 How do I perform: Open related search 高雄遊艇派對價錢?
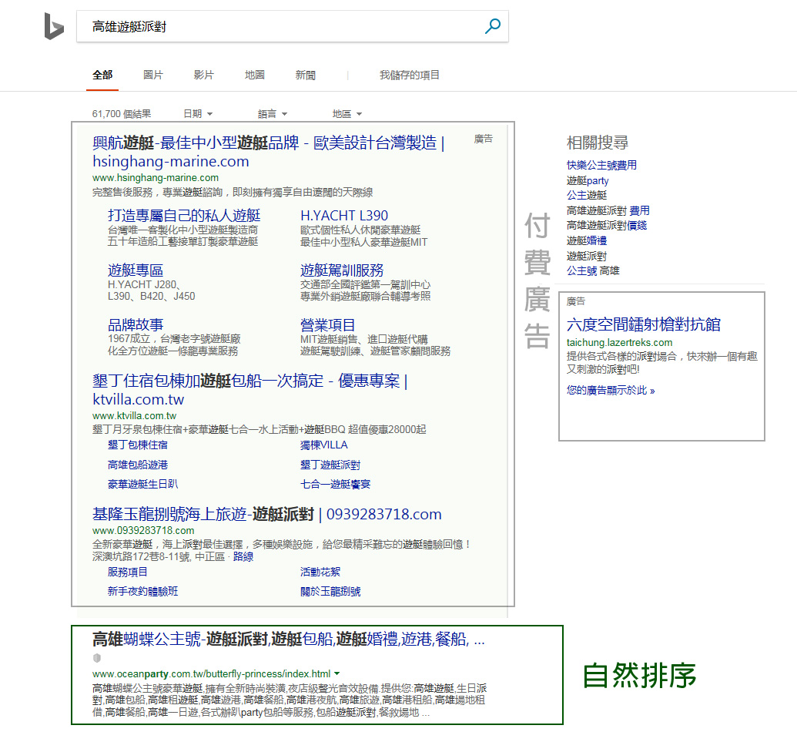pyautogui.click(x=607, y=225)
